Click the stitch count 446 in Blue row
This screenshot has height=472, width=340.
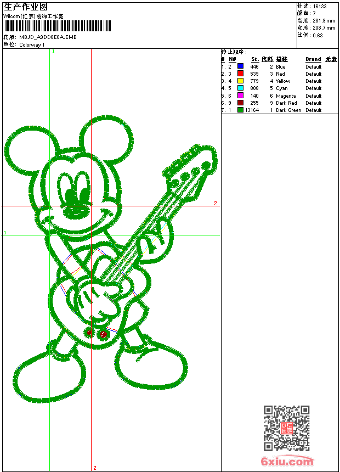click(254, 67)
